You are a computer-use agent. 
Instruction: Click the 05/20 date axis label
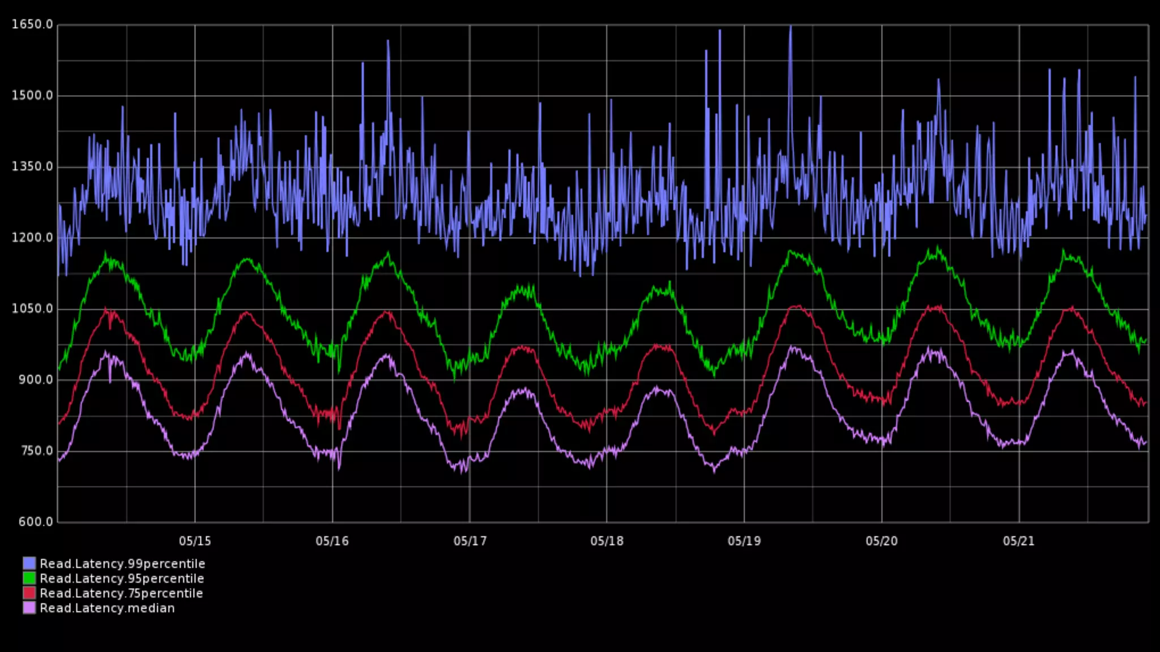(881, 541)
